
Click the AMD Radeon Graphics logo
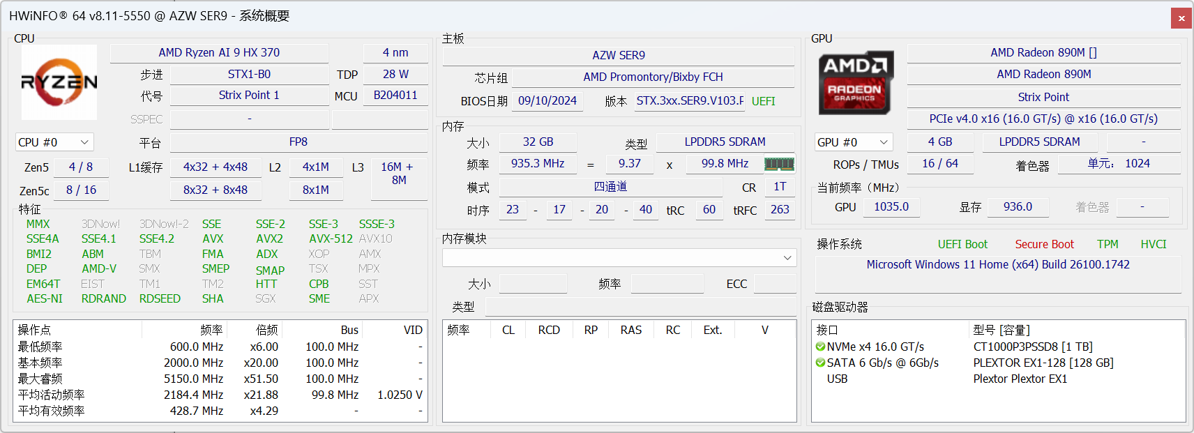tap(856, 82)
